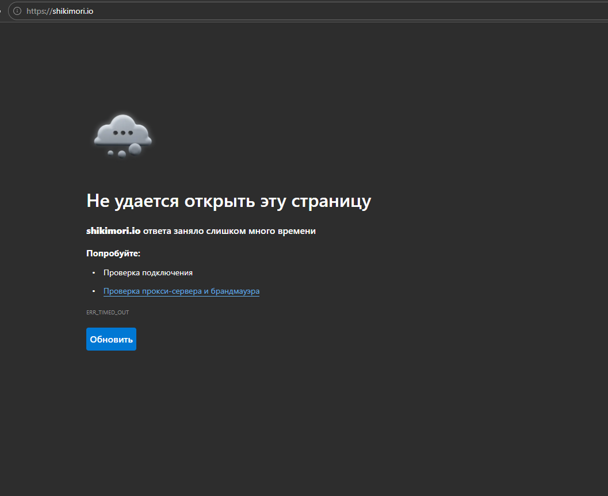This screenshot has width=608, height=496.
Task: Click the address bar showing https://shikimori.io
Action: pos(308,11)
